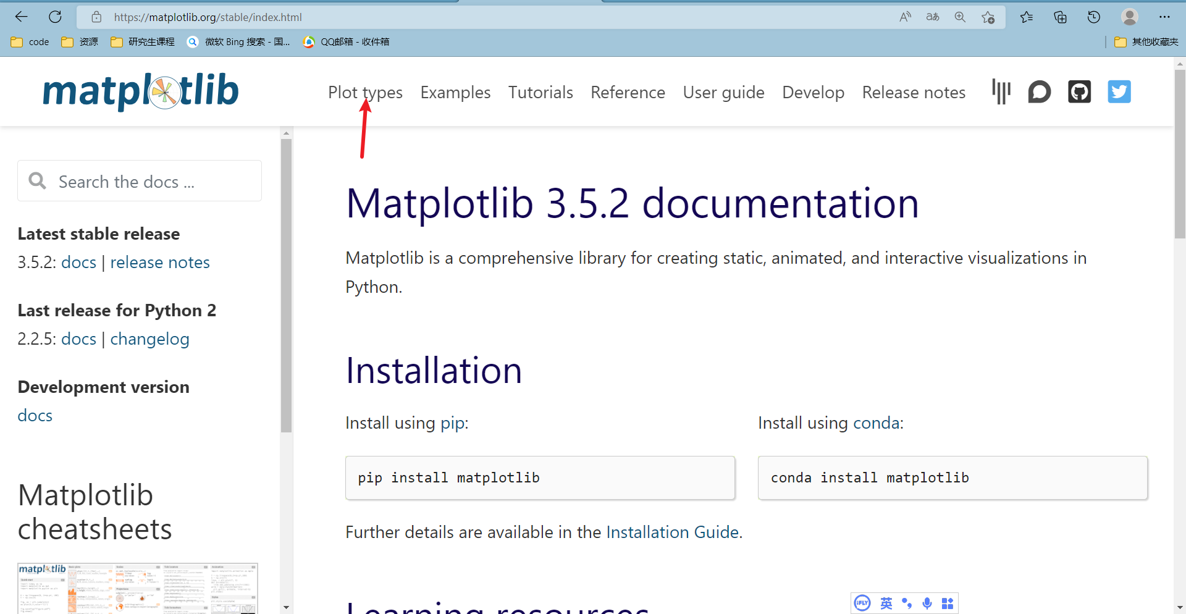Go back to the previous page
The width and height of the screenshot is (1186, 614).
(22, 17)
